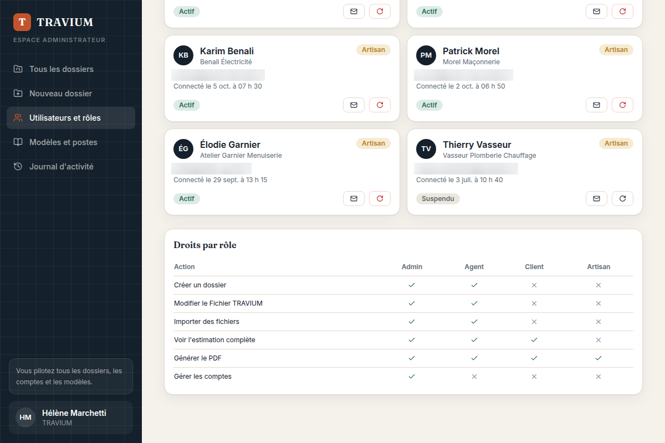This screenshot has height=443, width=665.
Task: View the Journal d'activité page
Action: [x=71, y=167]
